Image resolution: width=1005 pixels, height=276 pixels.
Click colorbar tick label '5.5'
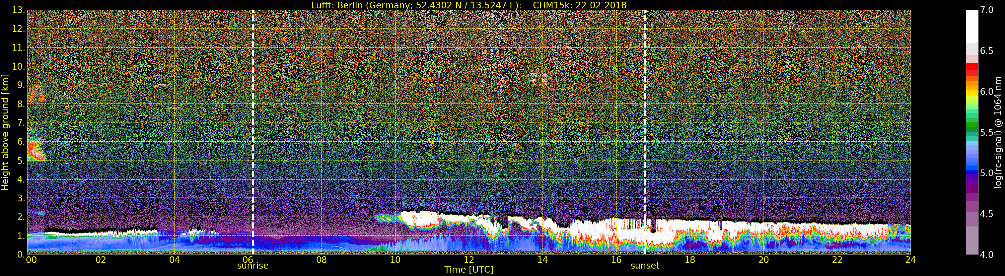pyautogui.click(x=987, y=132)
